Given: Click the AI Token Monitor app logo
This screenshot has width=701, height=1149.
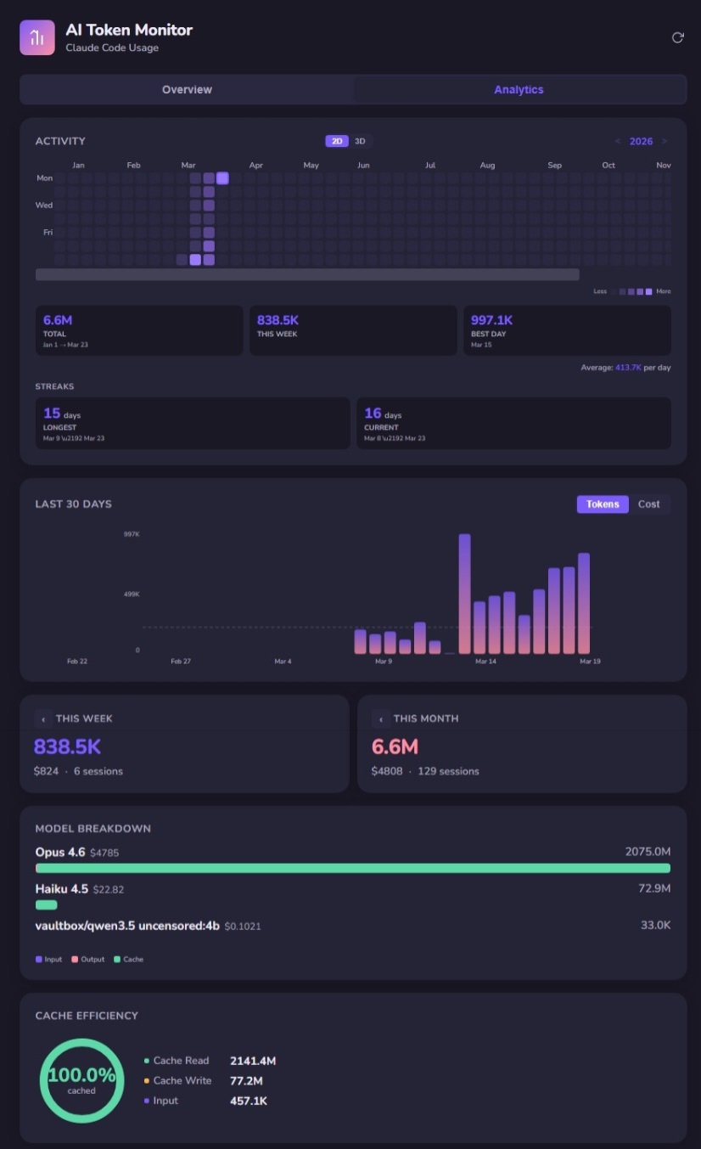Looking at the screenshot, I should coord(37,37).
